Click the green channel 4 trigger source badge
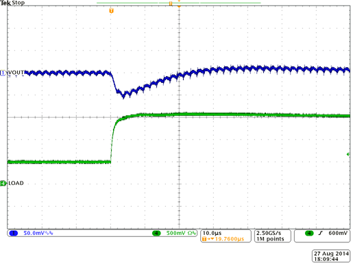 (309, 233)
